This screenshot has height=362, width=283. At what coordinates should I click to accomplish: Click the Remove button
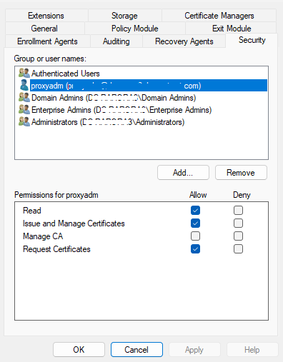click(241, 173)
